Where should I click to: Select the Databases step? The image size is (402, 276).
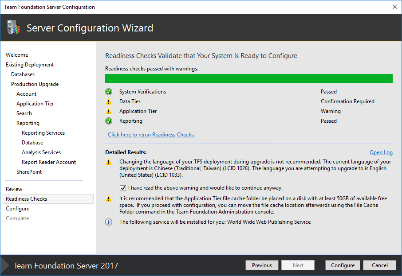[23, 74]
